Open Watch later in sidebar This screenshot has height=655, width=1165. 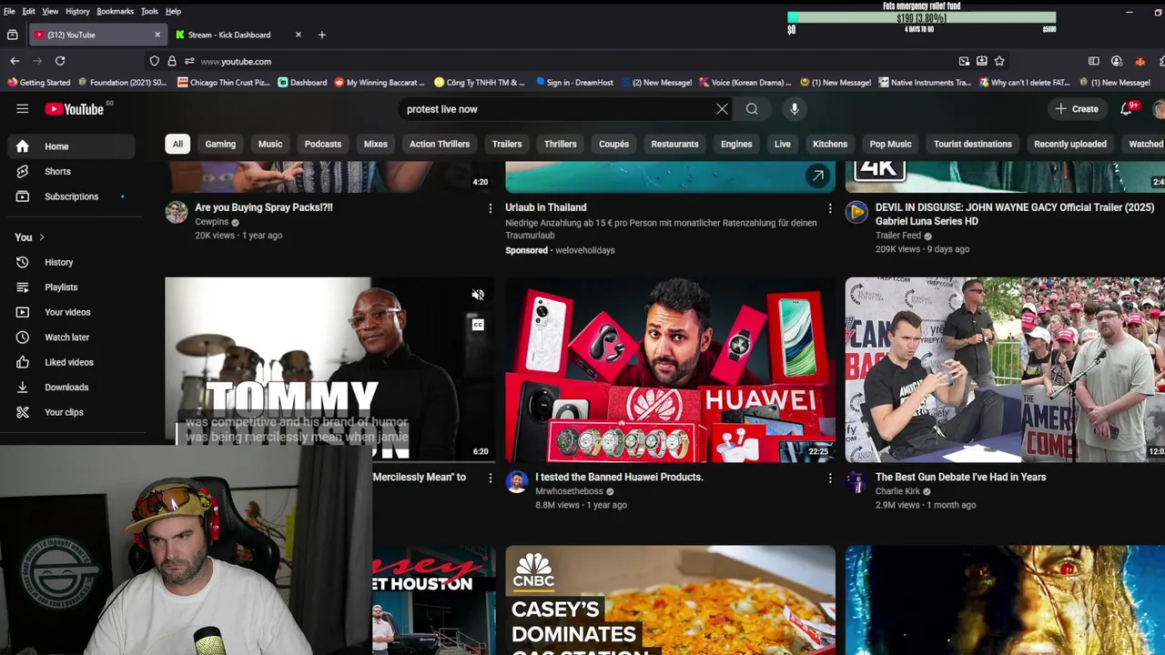click(71, 338)
